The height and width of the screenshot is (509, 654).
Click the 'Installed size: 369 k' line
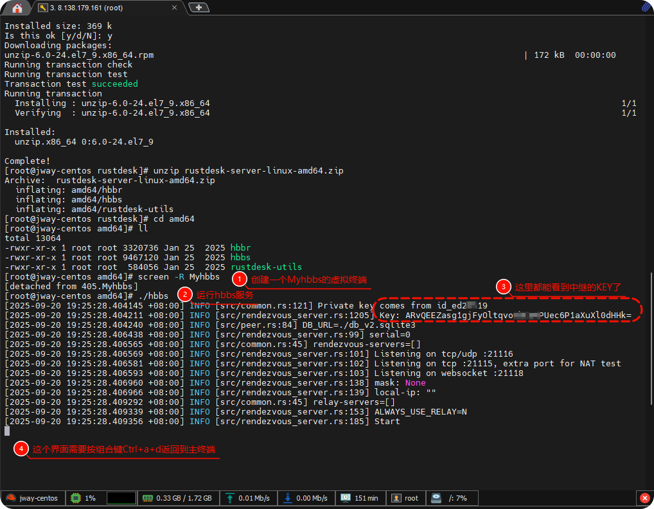click(58, 26)
